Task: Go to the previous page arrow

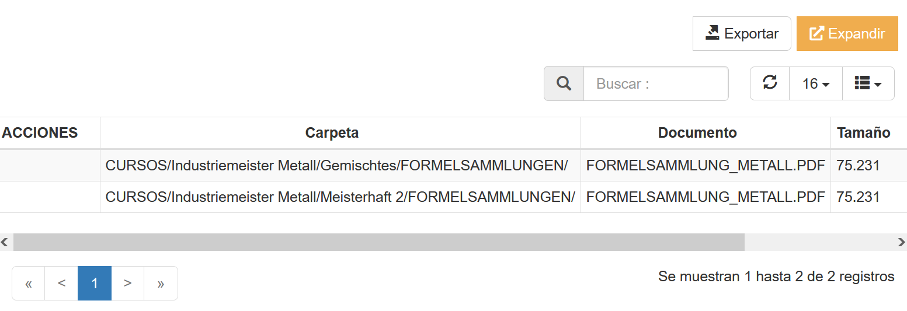Action: pyautogui.click(x=61, y=284)
